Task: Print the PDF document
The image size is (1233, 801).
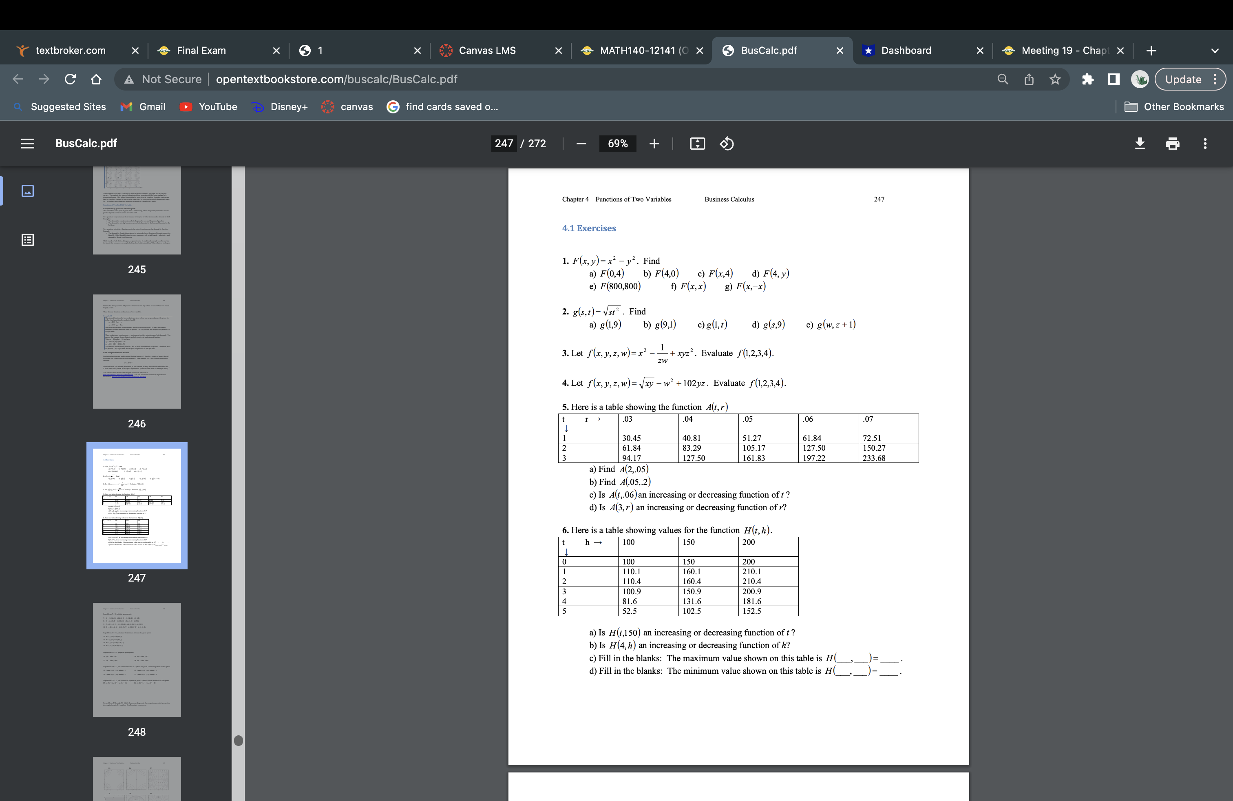Action: coord(1172,144)
